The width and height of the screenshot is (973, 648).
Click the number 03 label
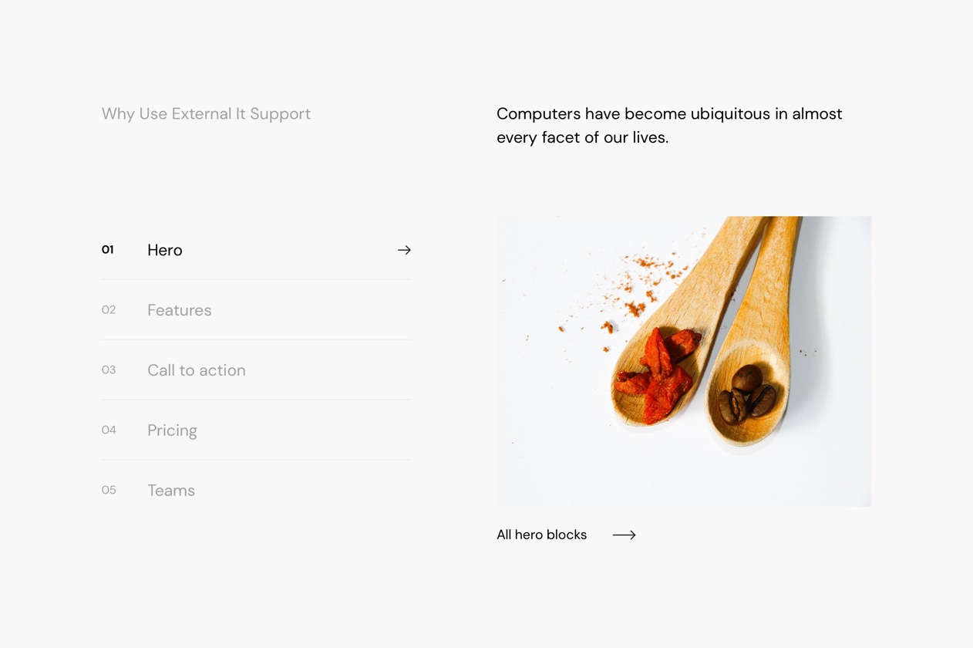click(109, 370)
